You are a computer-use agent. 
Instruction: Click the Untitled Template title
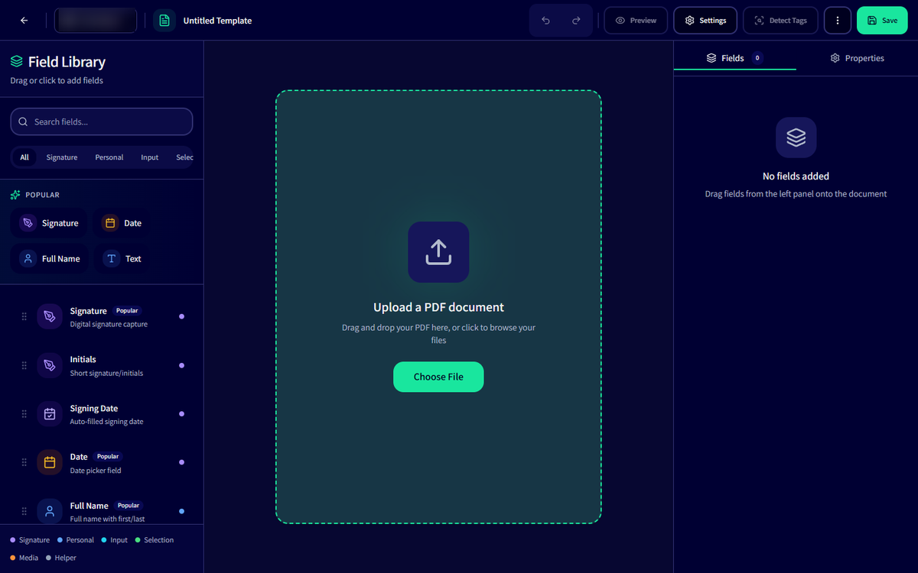click(217, 21)
